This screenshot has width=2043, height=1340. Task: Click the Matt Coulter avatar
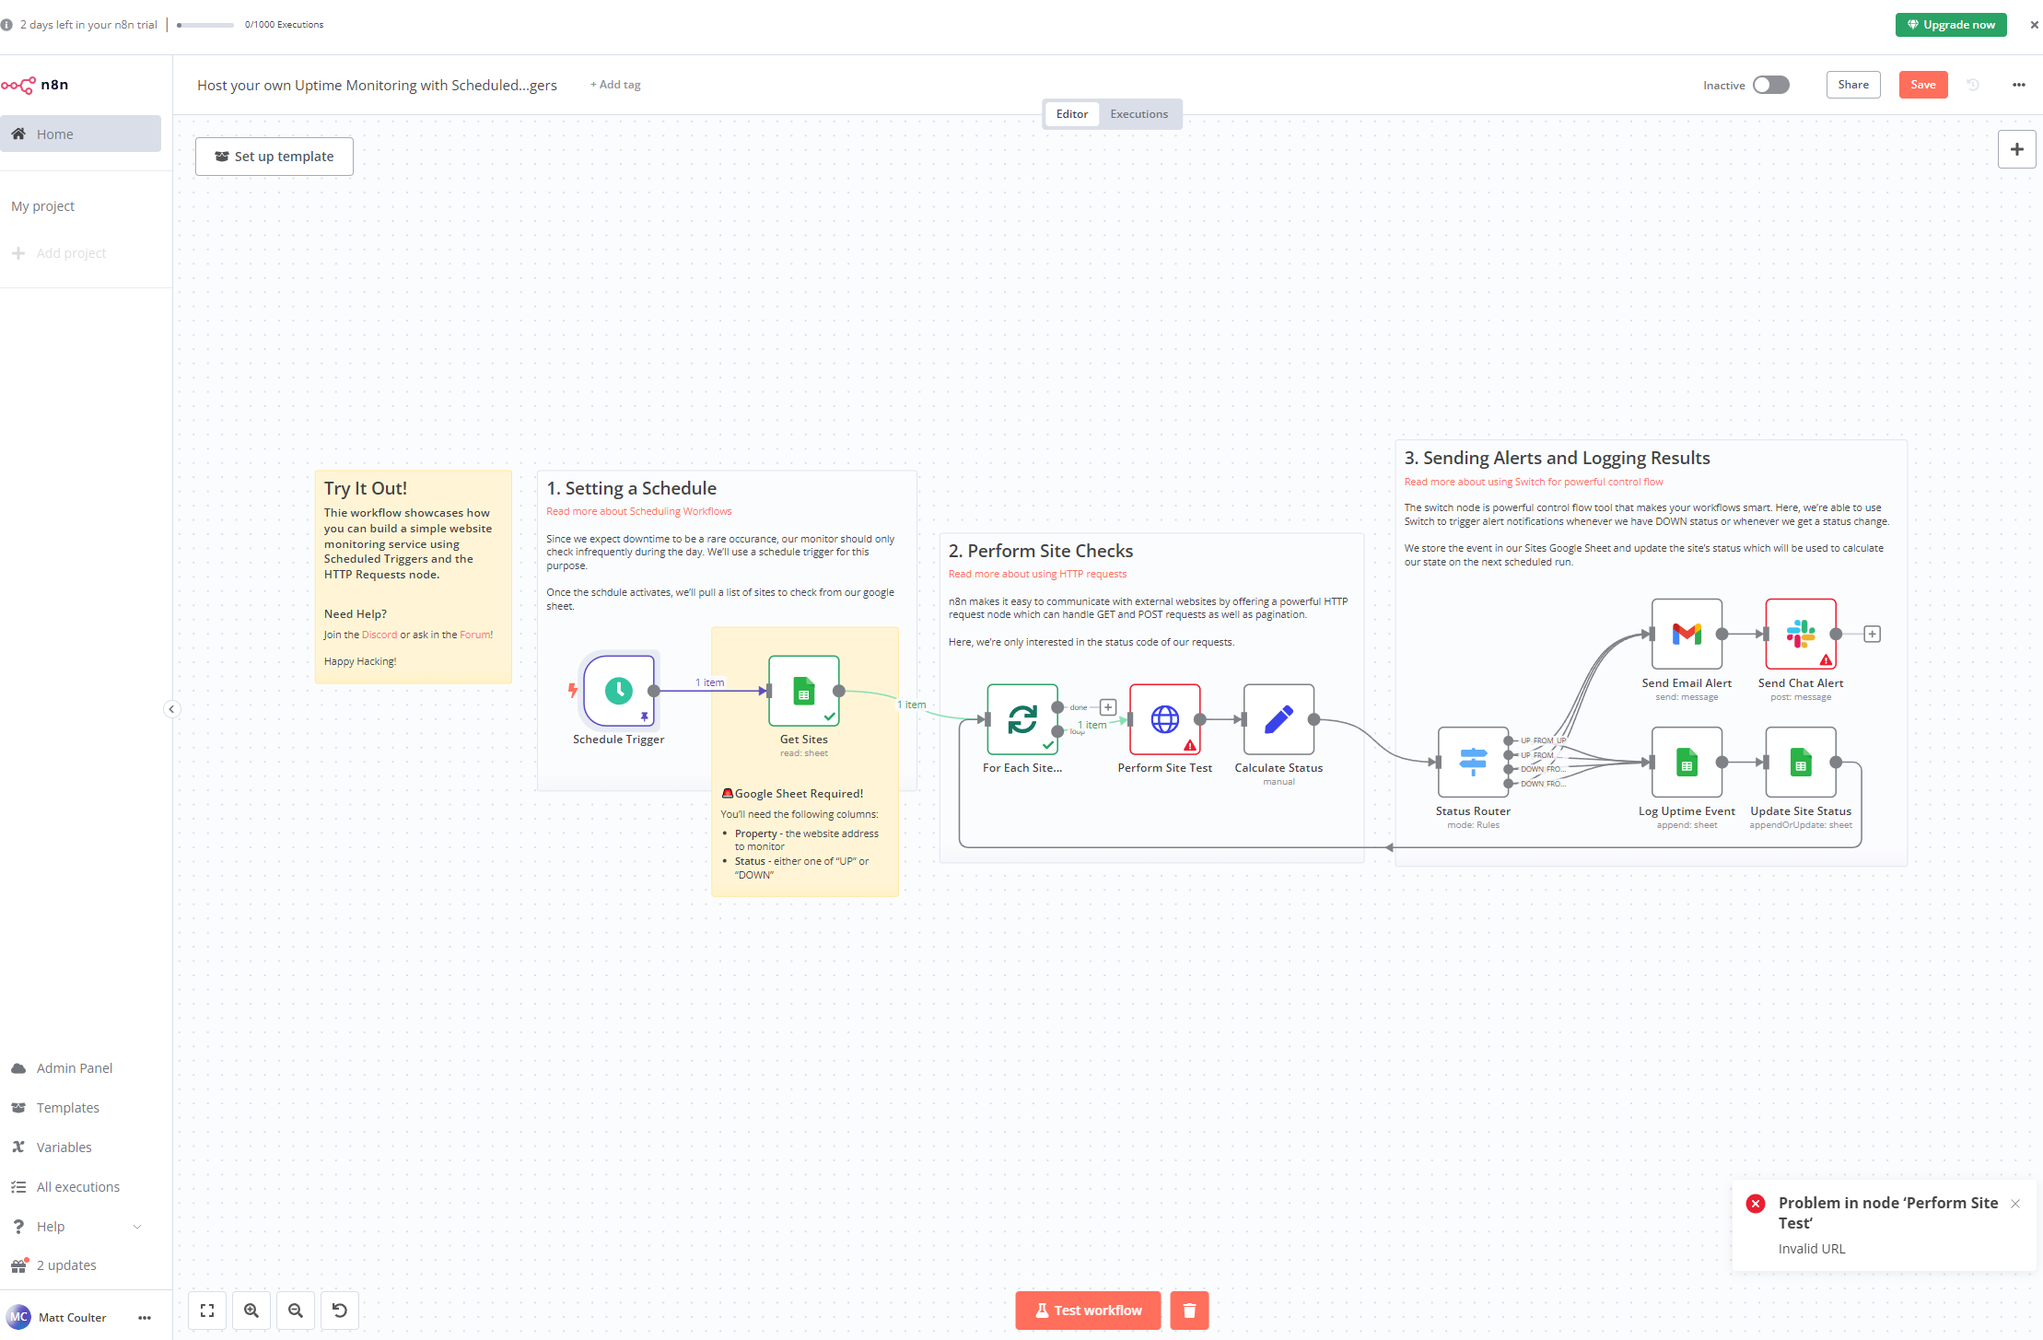[18, 1317]
